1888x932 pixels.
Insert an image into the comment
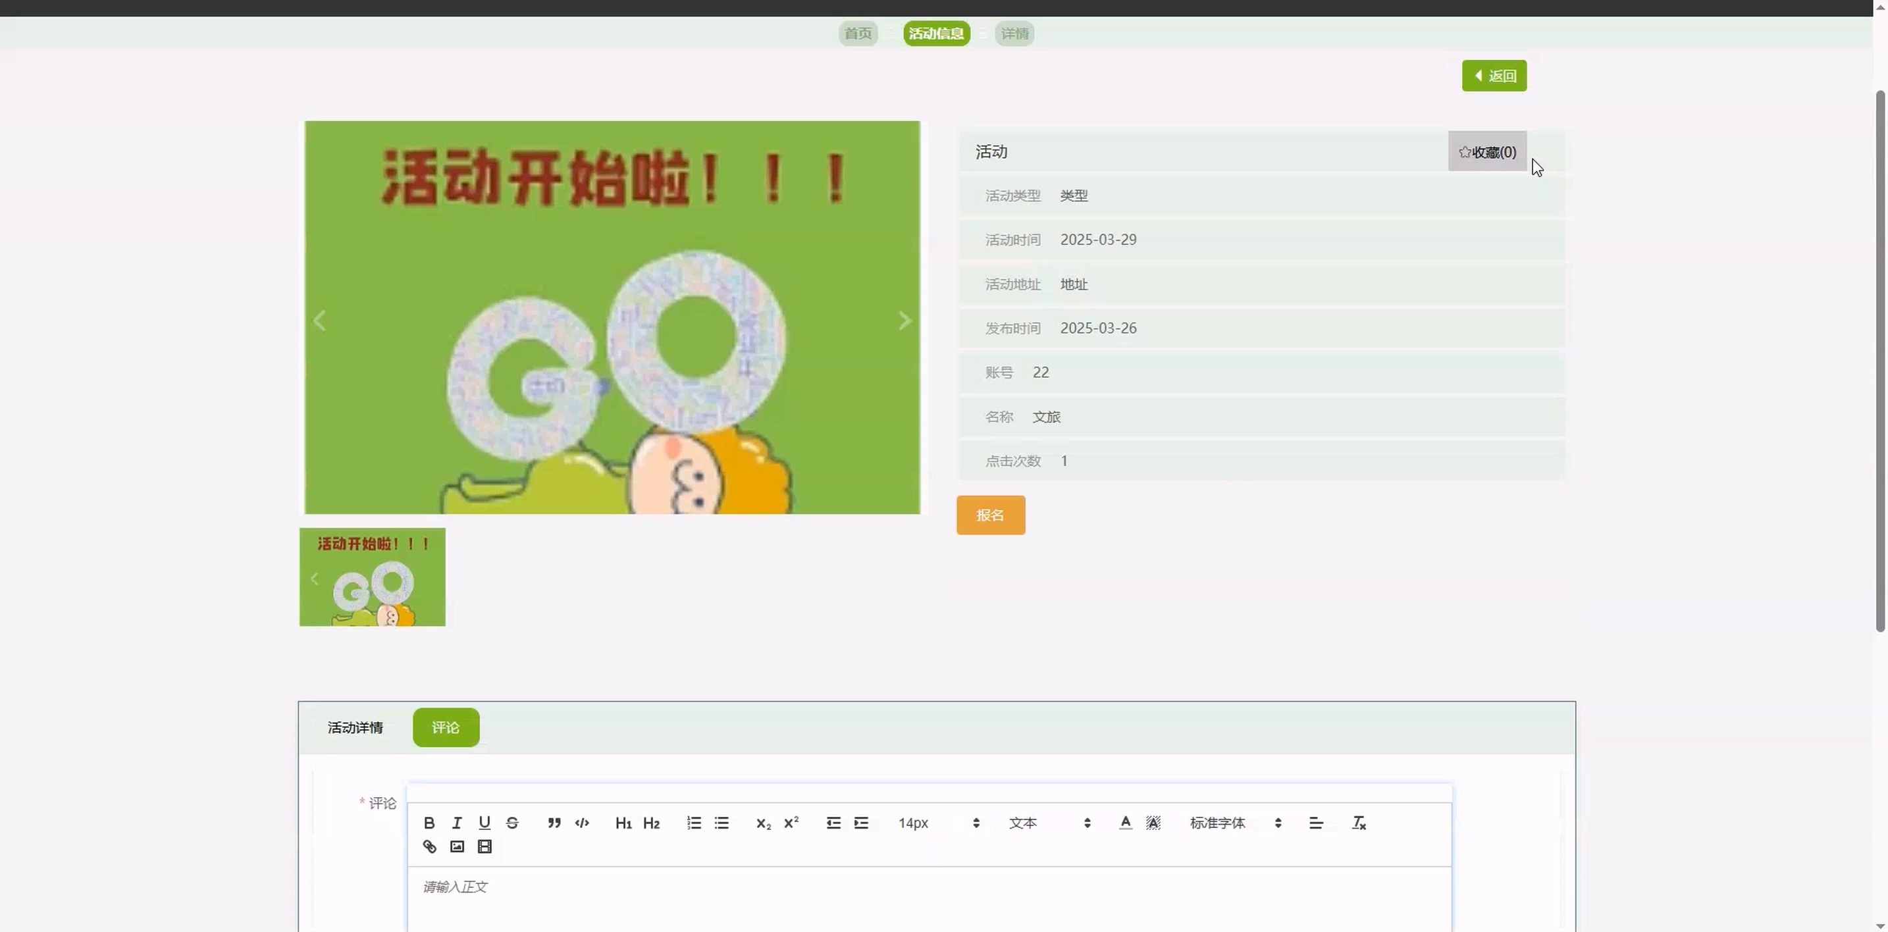coord(457,846)
